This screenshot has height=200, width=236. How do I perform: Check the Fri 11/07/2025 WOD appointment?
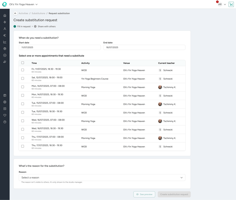(x=23, y=70)
